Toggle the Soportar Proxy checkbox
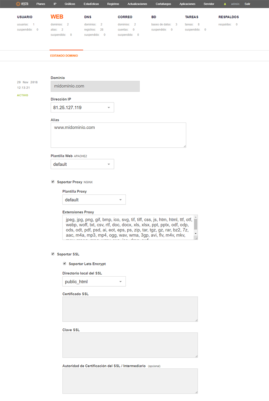The height and width of the screenshot is (401, 269). click(53, 181)
